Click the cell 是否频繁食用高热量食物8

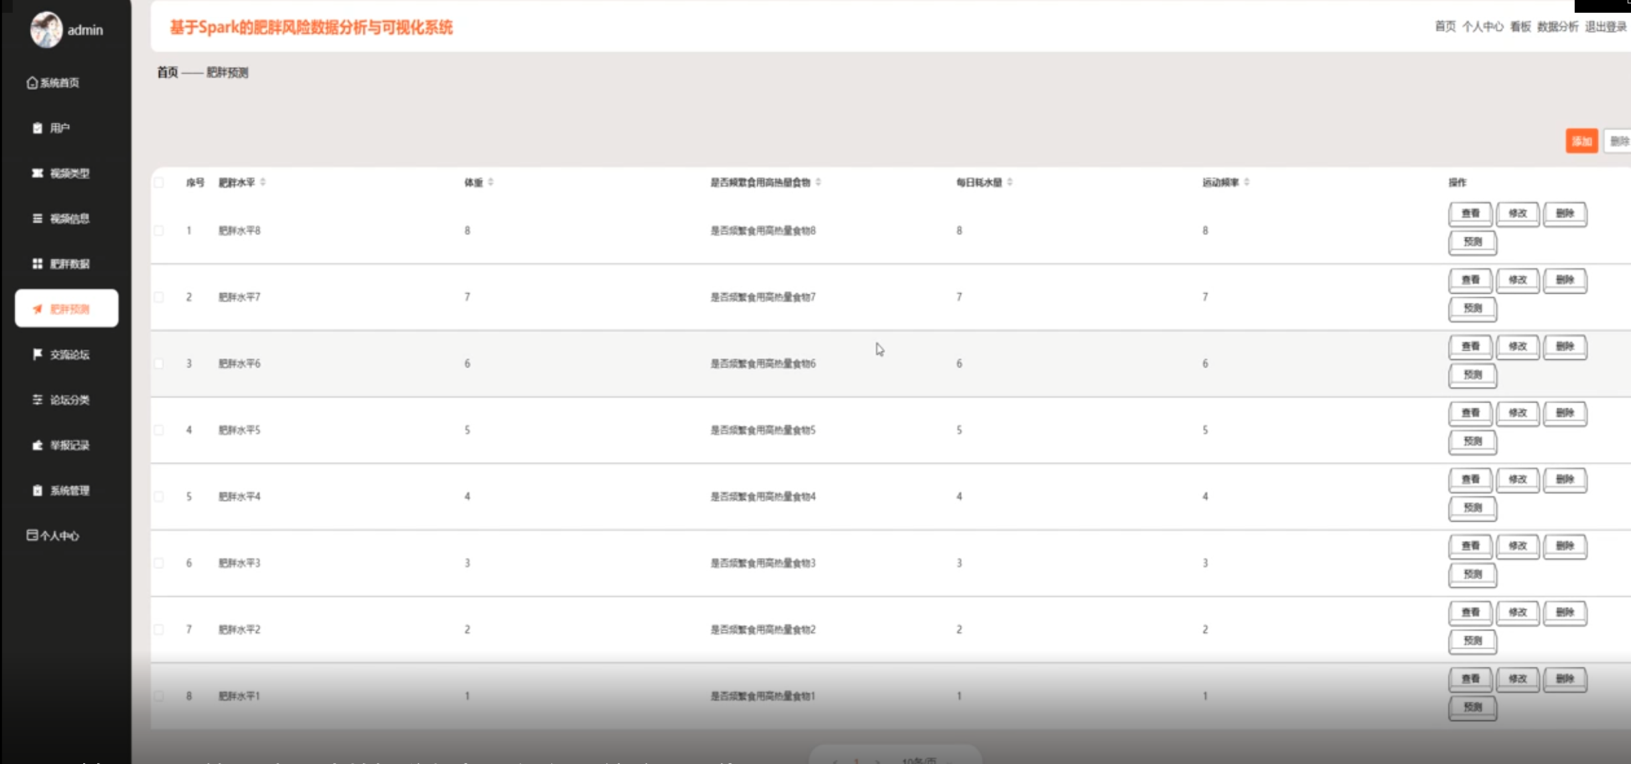pos(763,231)
